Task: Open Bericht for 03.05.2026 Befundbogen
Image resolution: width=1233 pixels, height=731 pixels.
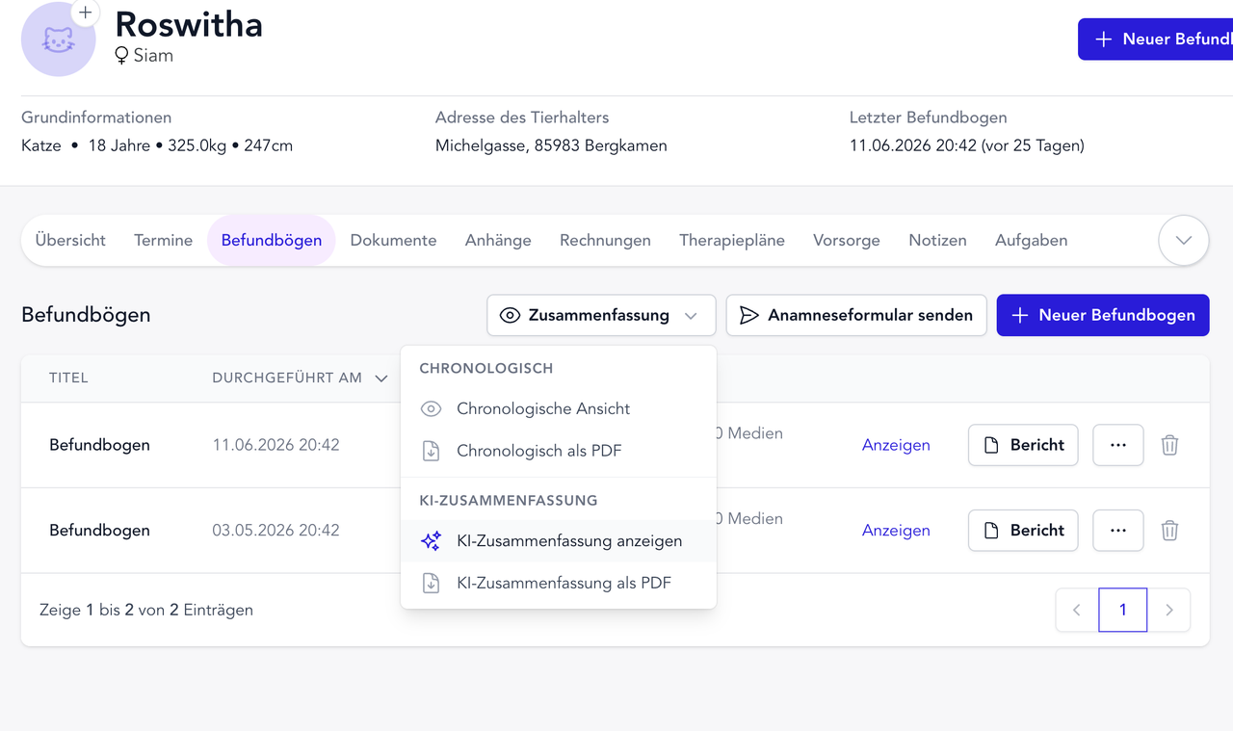Action: 1023,530
